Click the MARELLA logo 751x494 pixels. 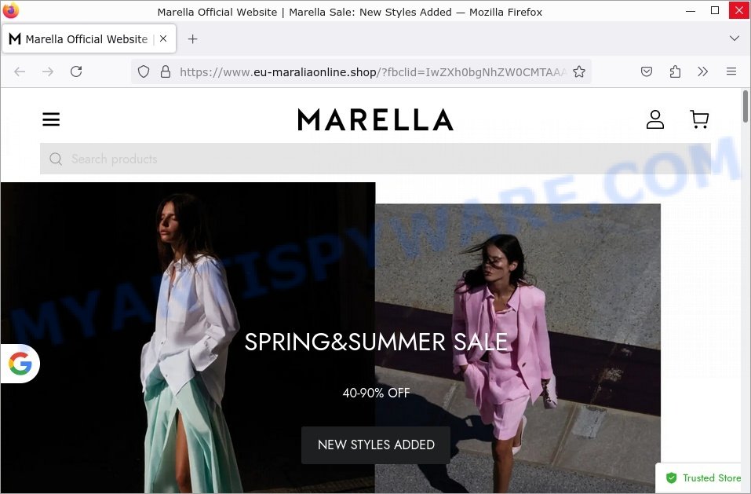[x=375, y=119]
